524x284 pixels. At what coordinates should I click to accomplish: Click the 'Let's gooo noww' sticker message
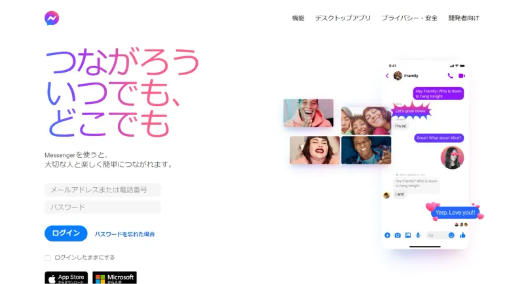point(411,111)
